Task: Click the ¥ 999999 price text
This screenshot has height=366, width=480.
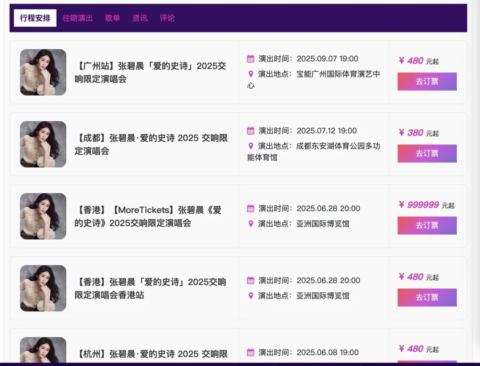Action: (x=419, y=205)
